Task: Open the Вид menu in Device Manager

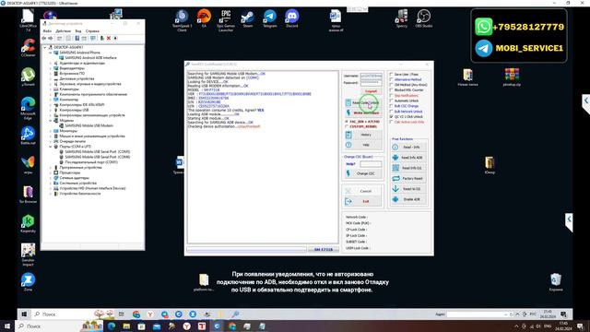Action: (78, 31)
